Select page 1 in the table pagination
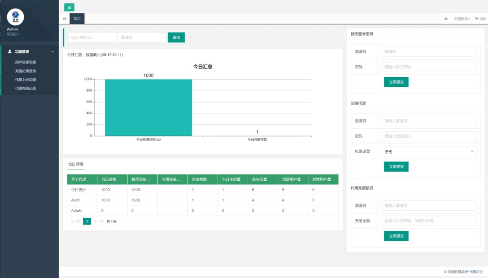Image resolution: width=488 pixels, height=278 pixels. tap(87, 221)
